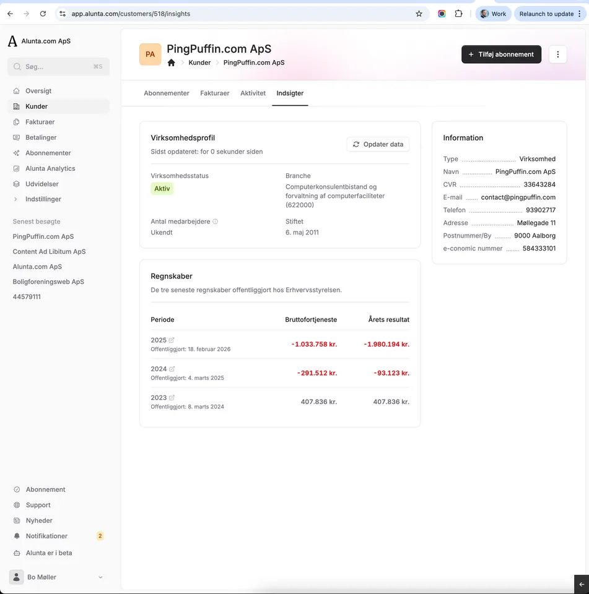Click the Abonnement check-circle icon at bottom
The width and height of the screenshot is (589, 594).
click(17, 489)
